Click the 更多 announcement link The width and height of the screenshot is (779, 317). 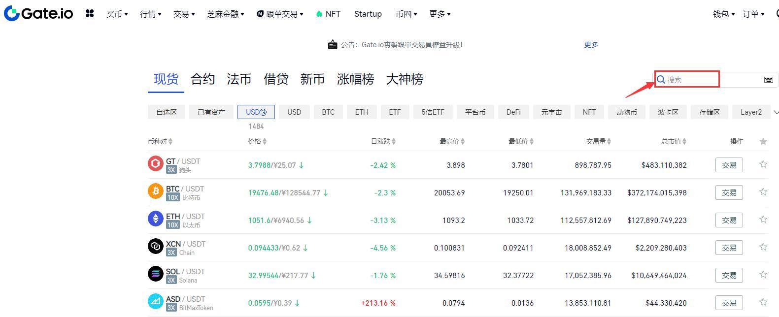point(591,45)
